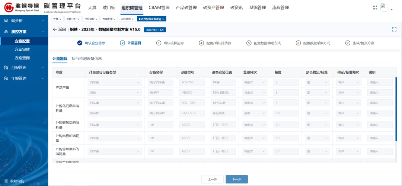The width and height of the screenshot is (402, 186).
Task: Open the user avatar image
Action: (x=384, y=7)
